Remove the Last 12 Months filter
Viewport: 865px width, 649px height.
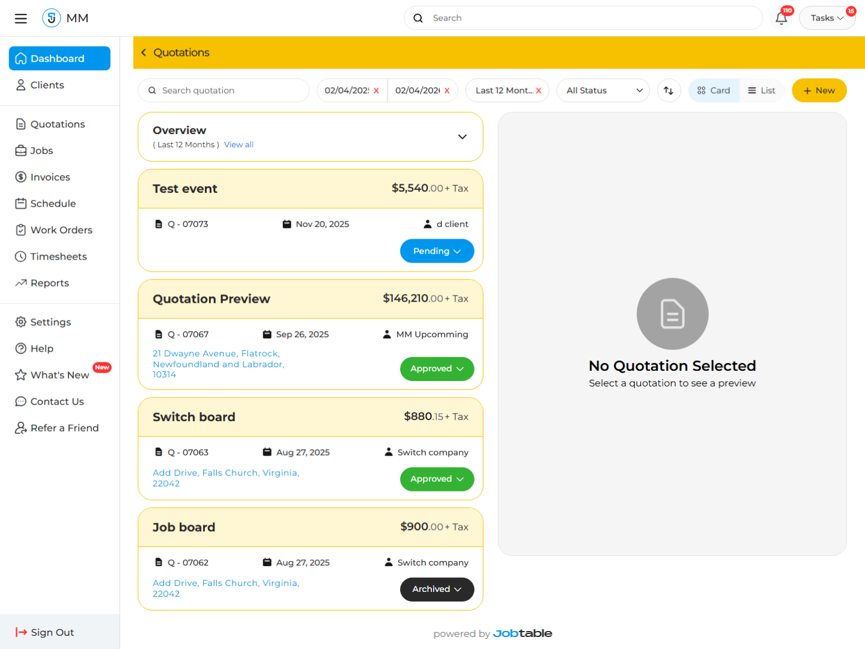pyautogui.click(x=539, y=91)
